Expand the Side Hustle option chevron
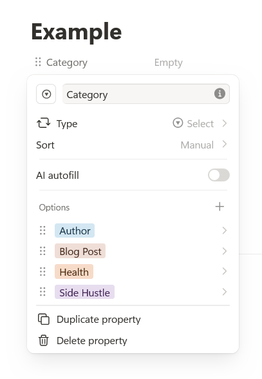This screenshot has height=379, width=262. pos(225,292)
